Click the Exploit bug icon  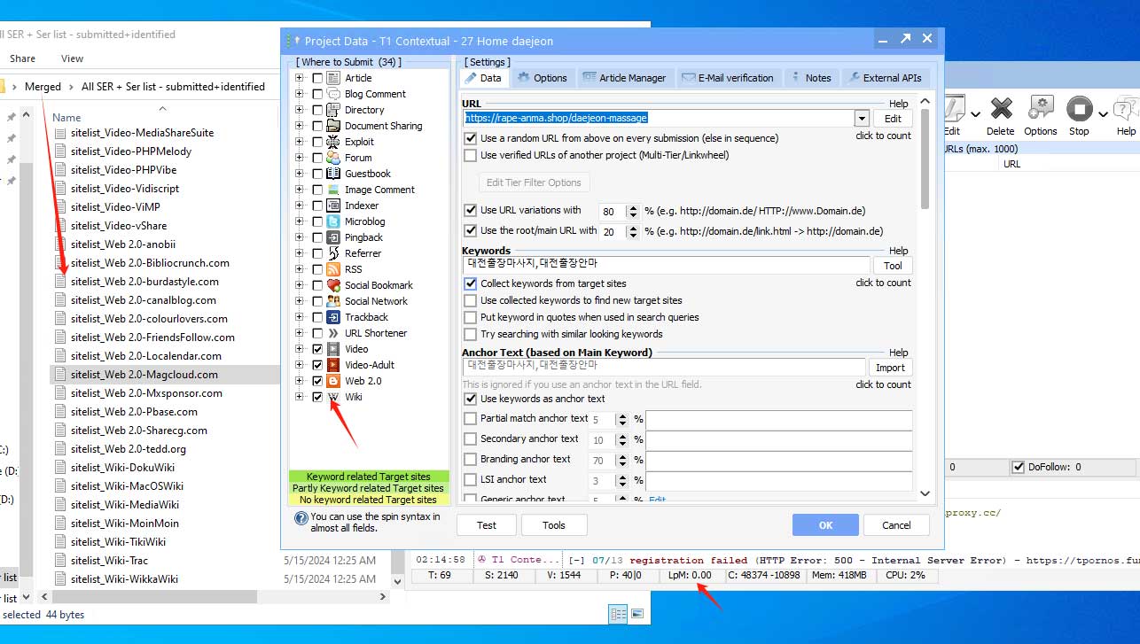pyautogui.click(x=333, y=142)
